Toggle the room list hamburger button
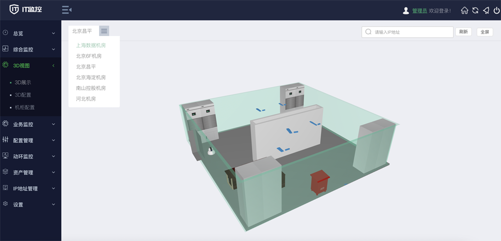The image size is (501, 241). pos(104,31)
